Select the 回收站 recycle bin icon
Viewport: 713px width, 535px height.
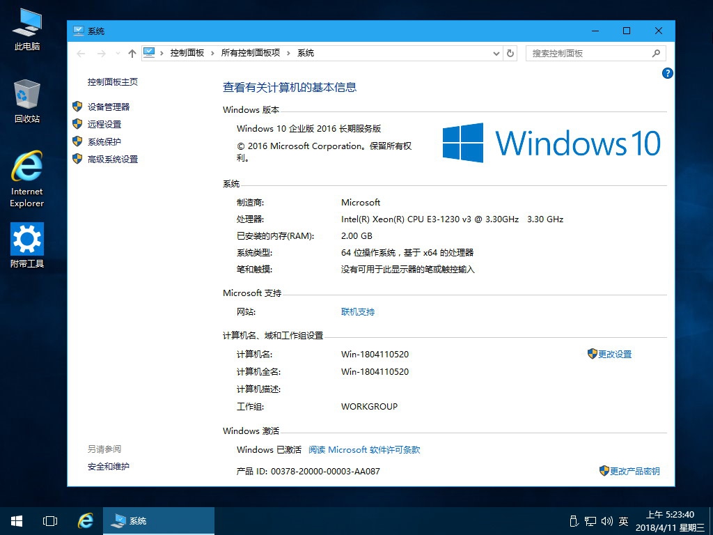27,101
